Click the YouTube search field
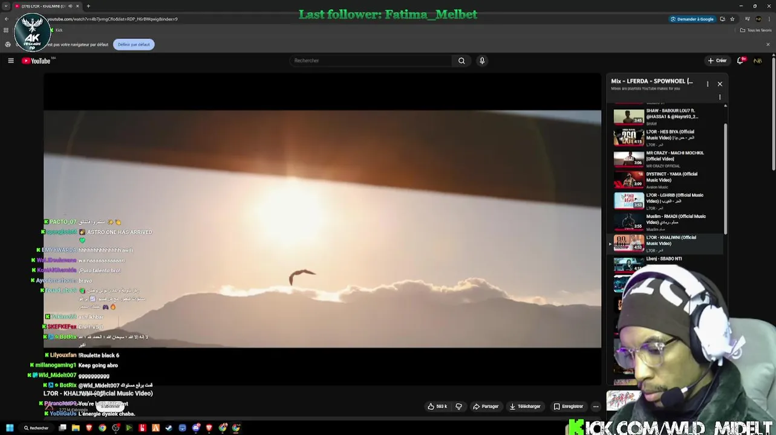Screen dimensions: 776x435 coord(371,60)
